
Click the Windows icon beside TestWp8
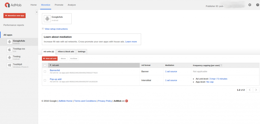tap(9, 65)
